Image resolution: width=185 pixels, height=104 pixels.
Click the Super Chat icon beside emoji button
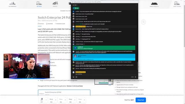pos(76,77)
